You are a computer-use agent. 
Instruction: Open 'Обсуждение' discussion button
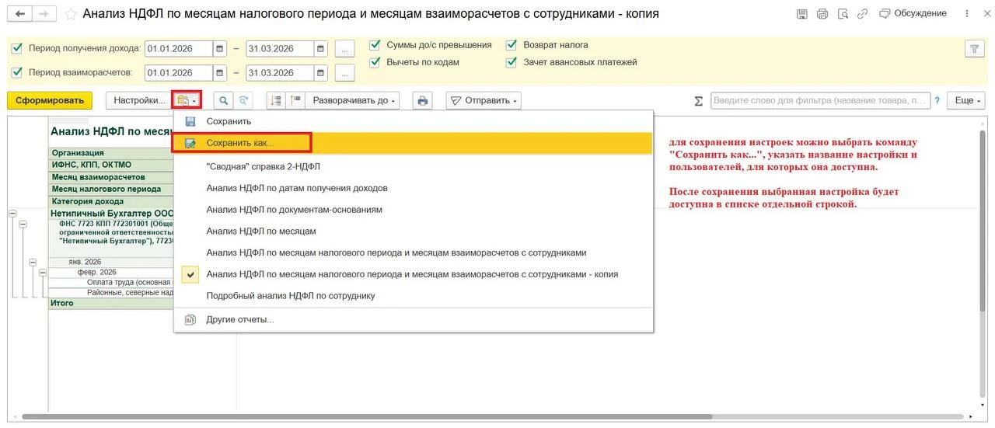click(913, 14)
